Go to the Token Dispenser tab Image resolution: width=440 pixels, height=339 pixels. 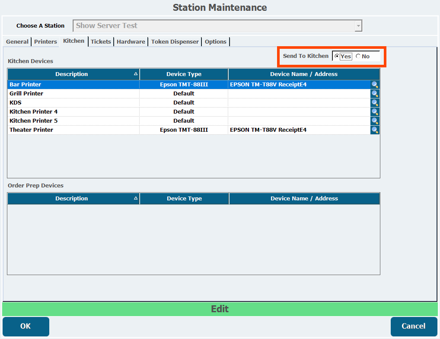pyautogui.click(x=175, y=42)
